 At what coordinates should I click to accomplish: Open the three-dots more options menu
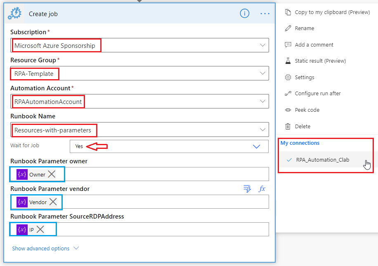265,14
